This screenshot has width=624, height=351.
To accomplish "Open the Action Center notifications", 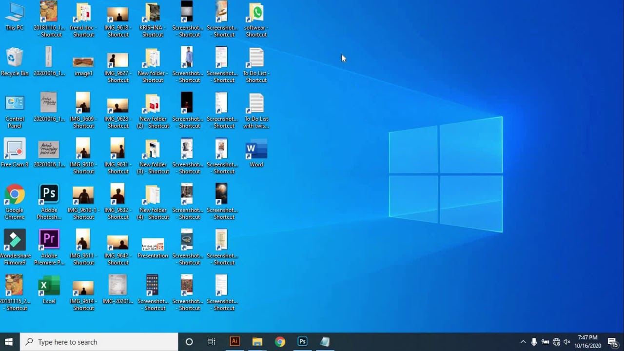I will (613, 342).
